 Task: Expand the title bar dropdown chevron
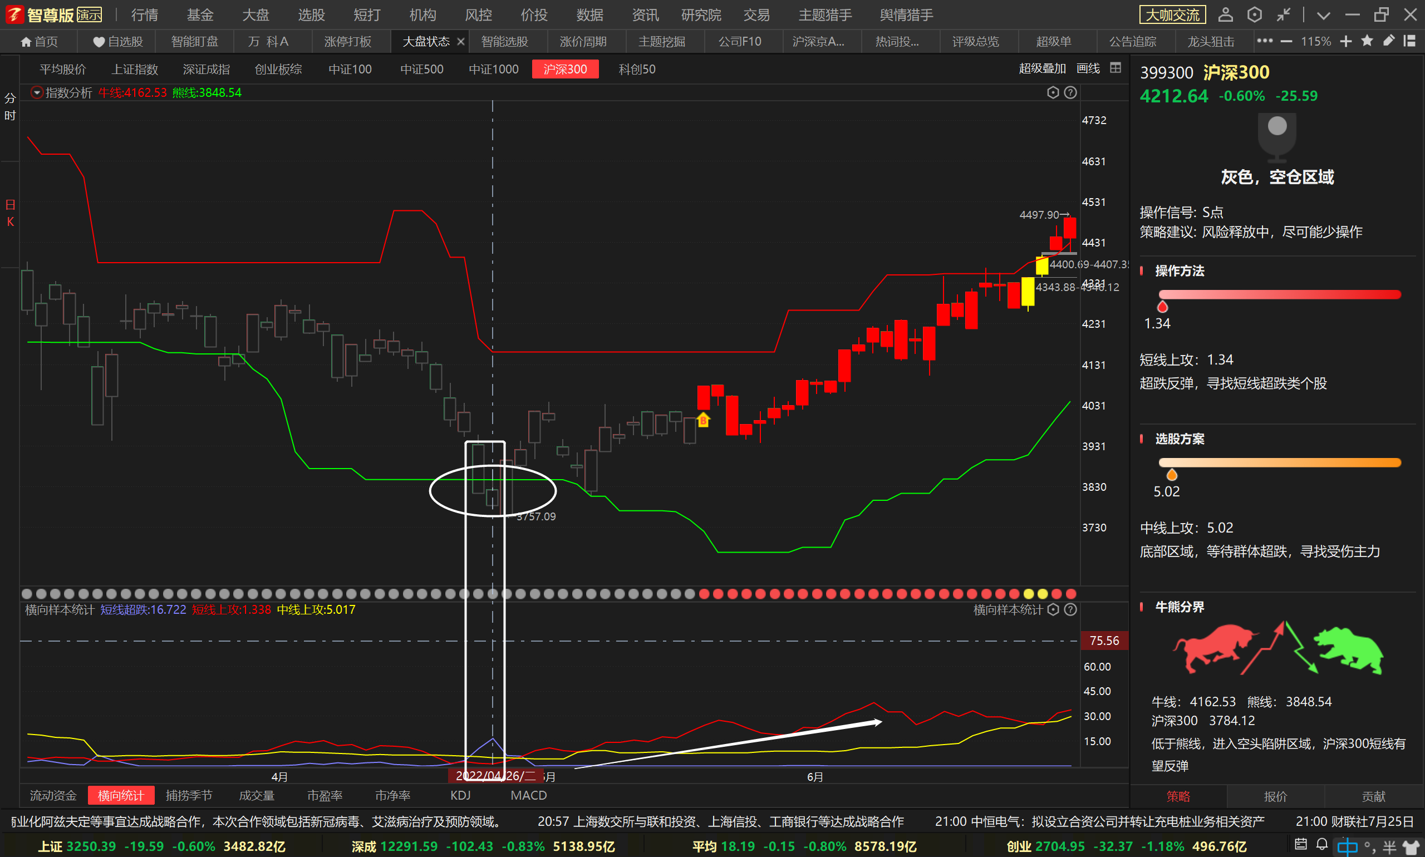(1323, 15)
